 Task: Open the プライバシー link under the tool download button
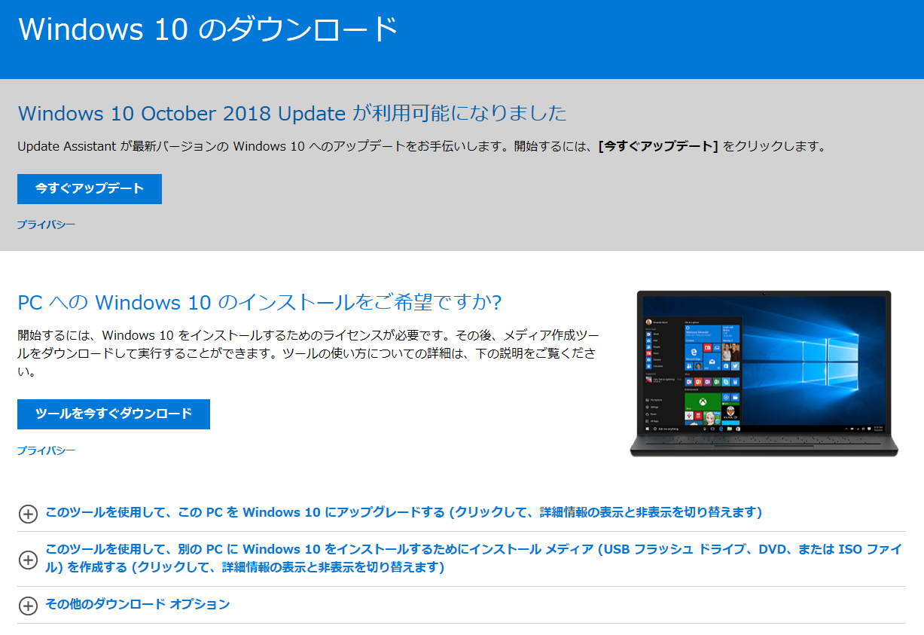[46, 450]
